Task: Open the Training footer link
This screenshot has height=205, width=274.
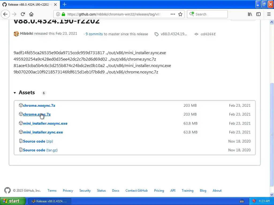Action: click(x=188, y=191)
